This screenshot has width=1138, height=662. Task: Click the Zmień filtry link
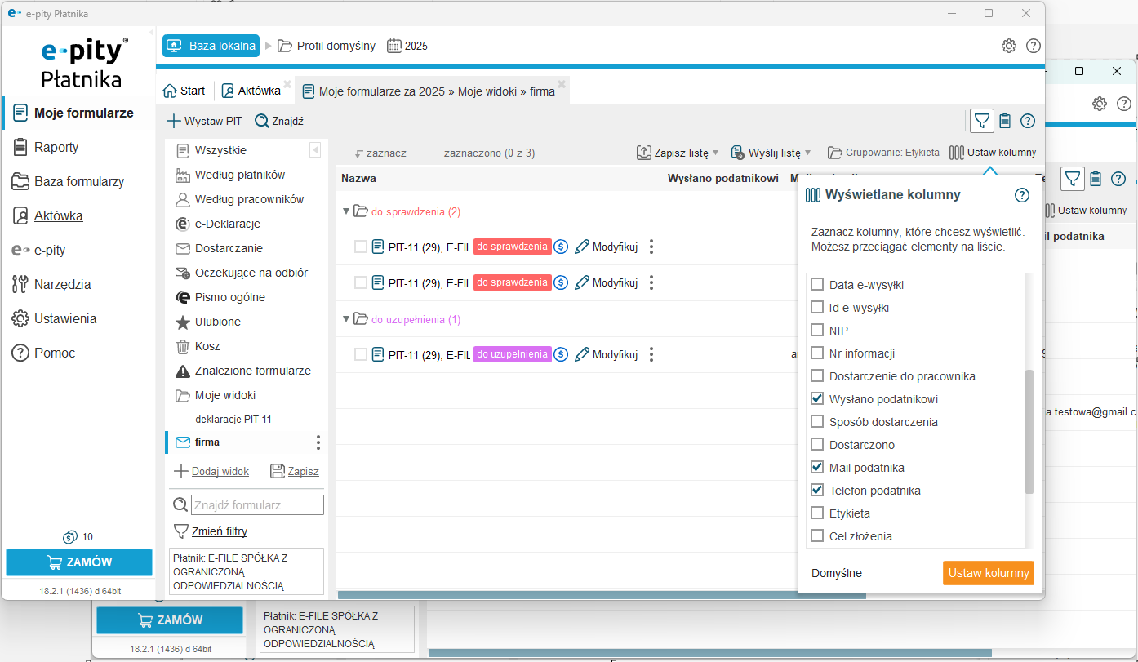tap(219, 531)
